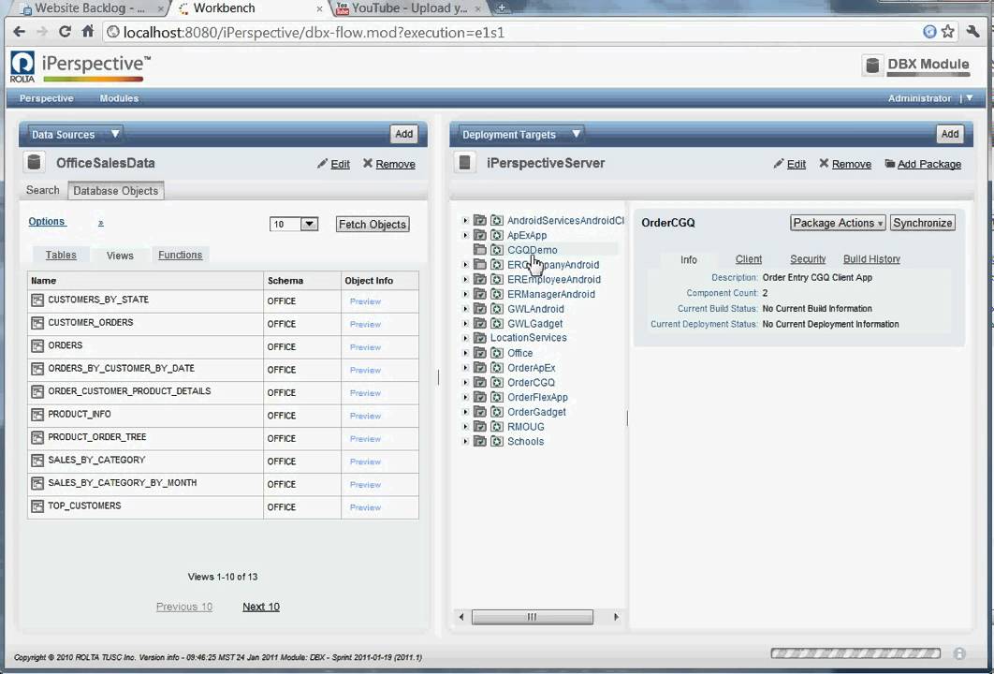Click the package icon beside RMOUG
This screenshot has height=674, width=994.
pyautogui.click(x=496, y=427)
